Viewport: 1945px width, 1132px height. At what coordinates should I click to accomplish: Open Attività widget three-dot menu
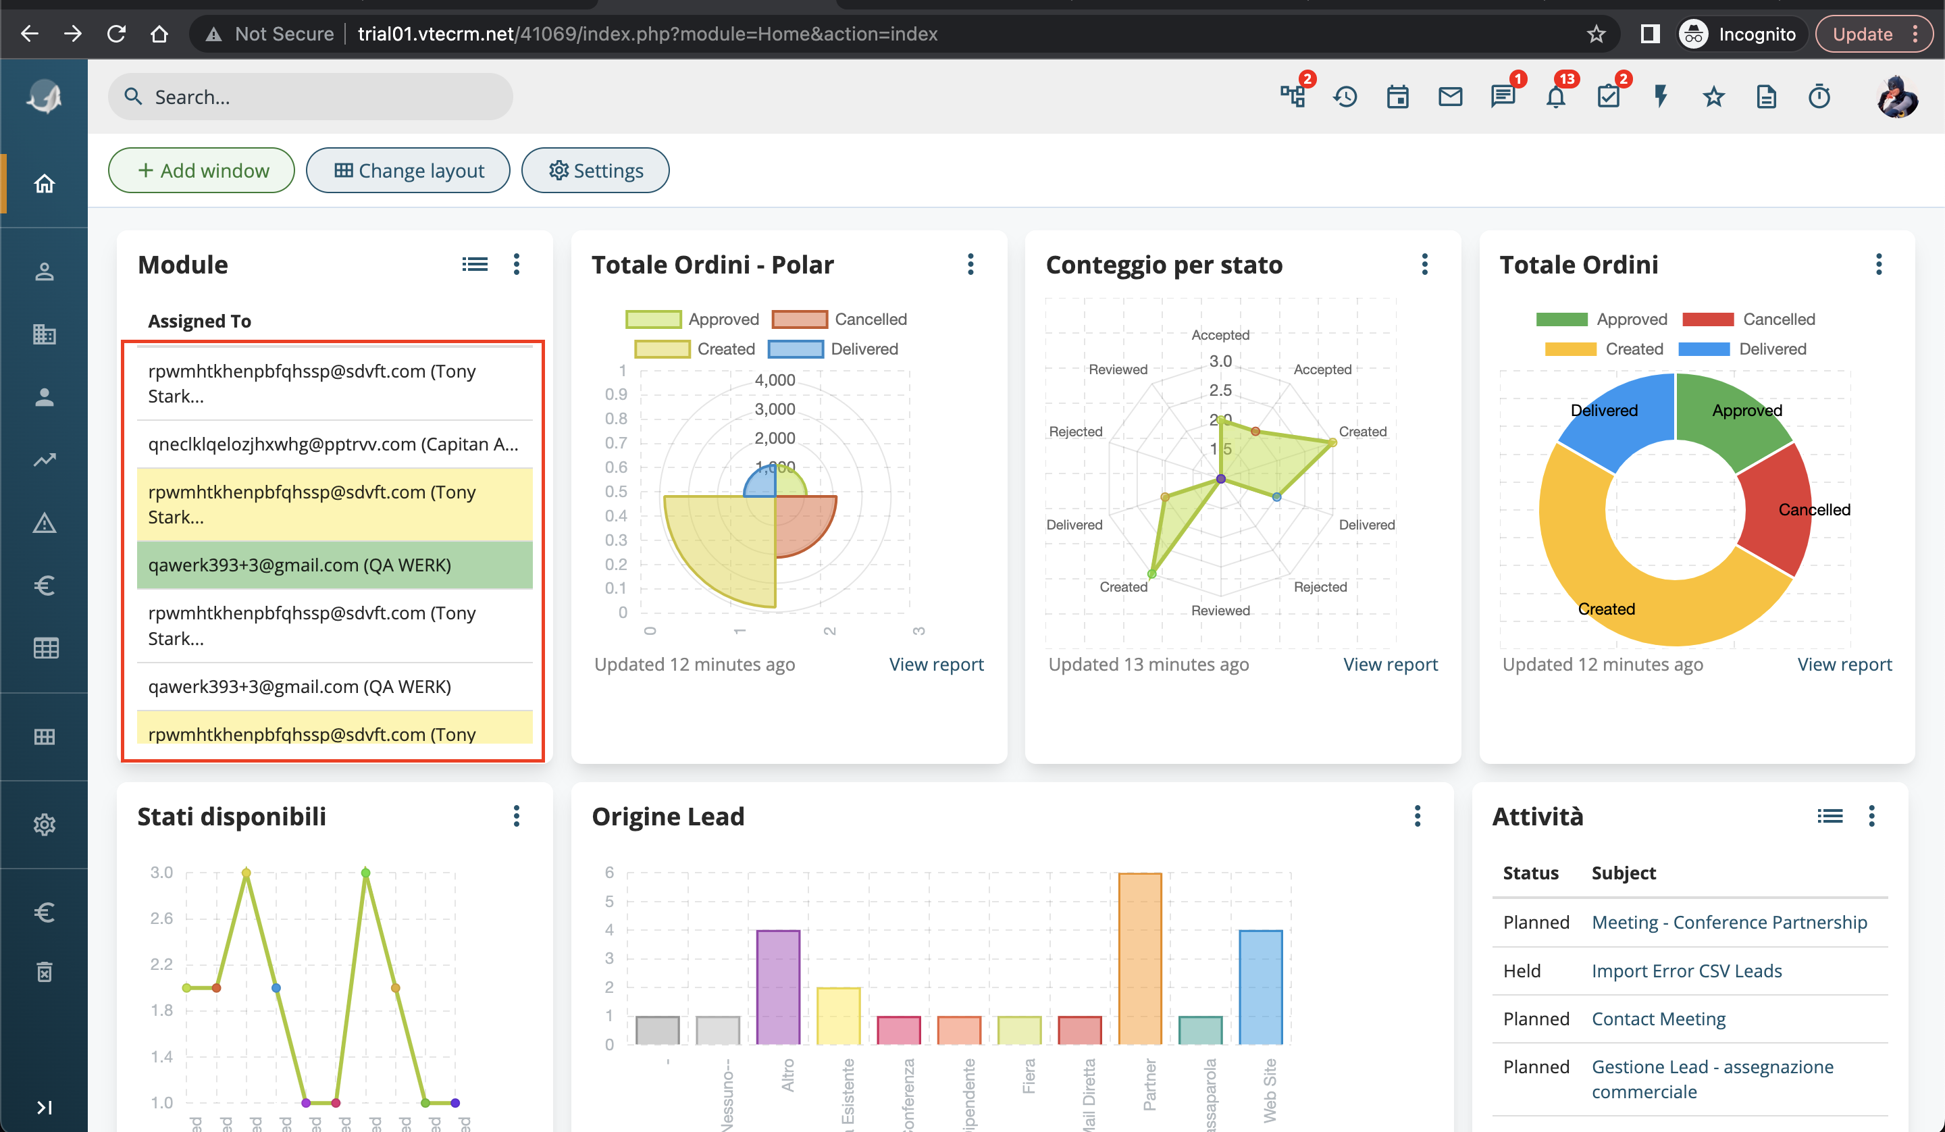point(1871,815)
